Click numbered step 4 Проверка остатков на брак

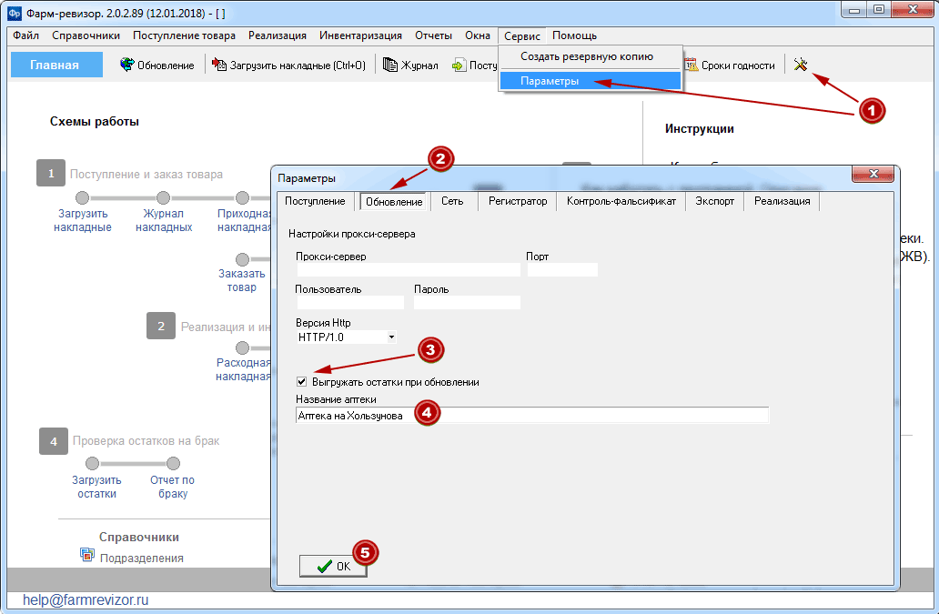tap(54, 441)
